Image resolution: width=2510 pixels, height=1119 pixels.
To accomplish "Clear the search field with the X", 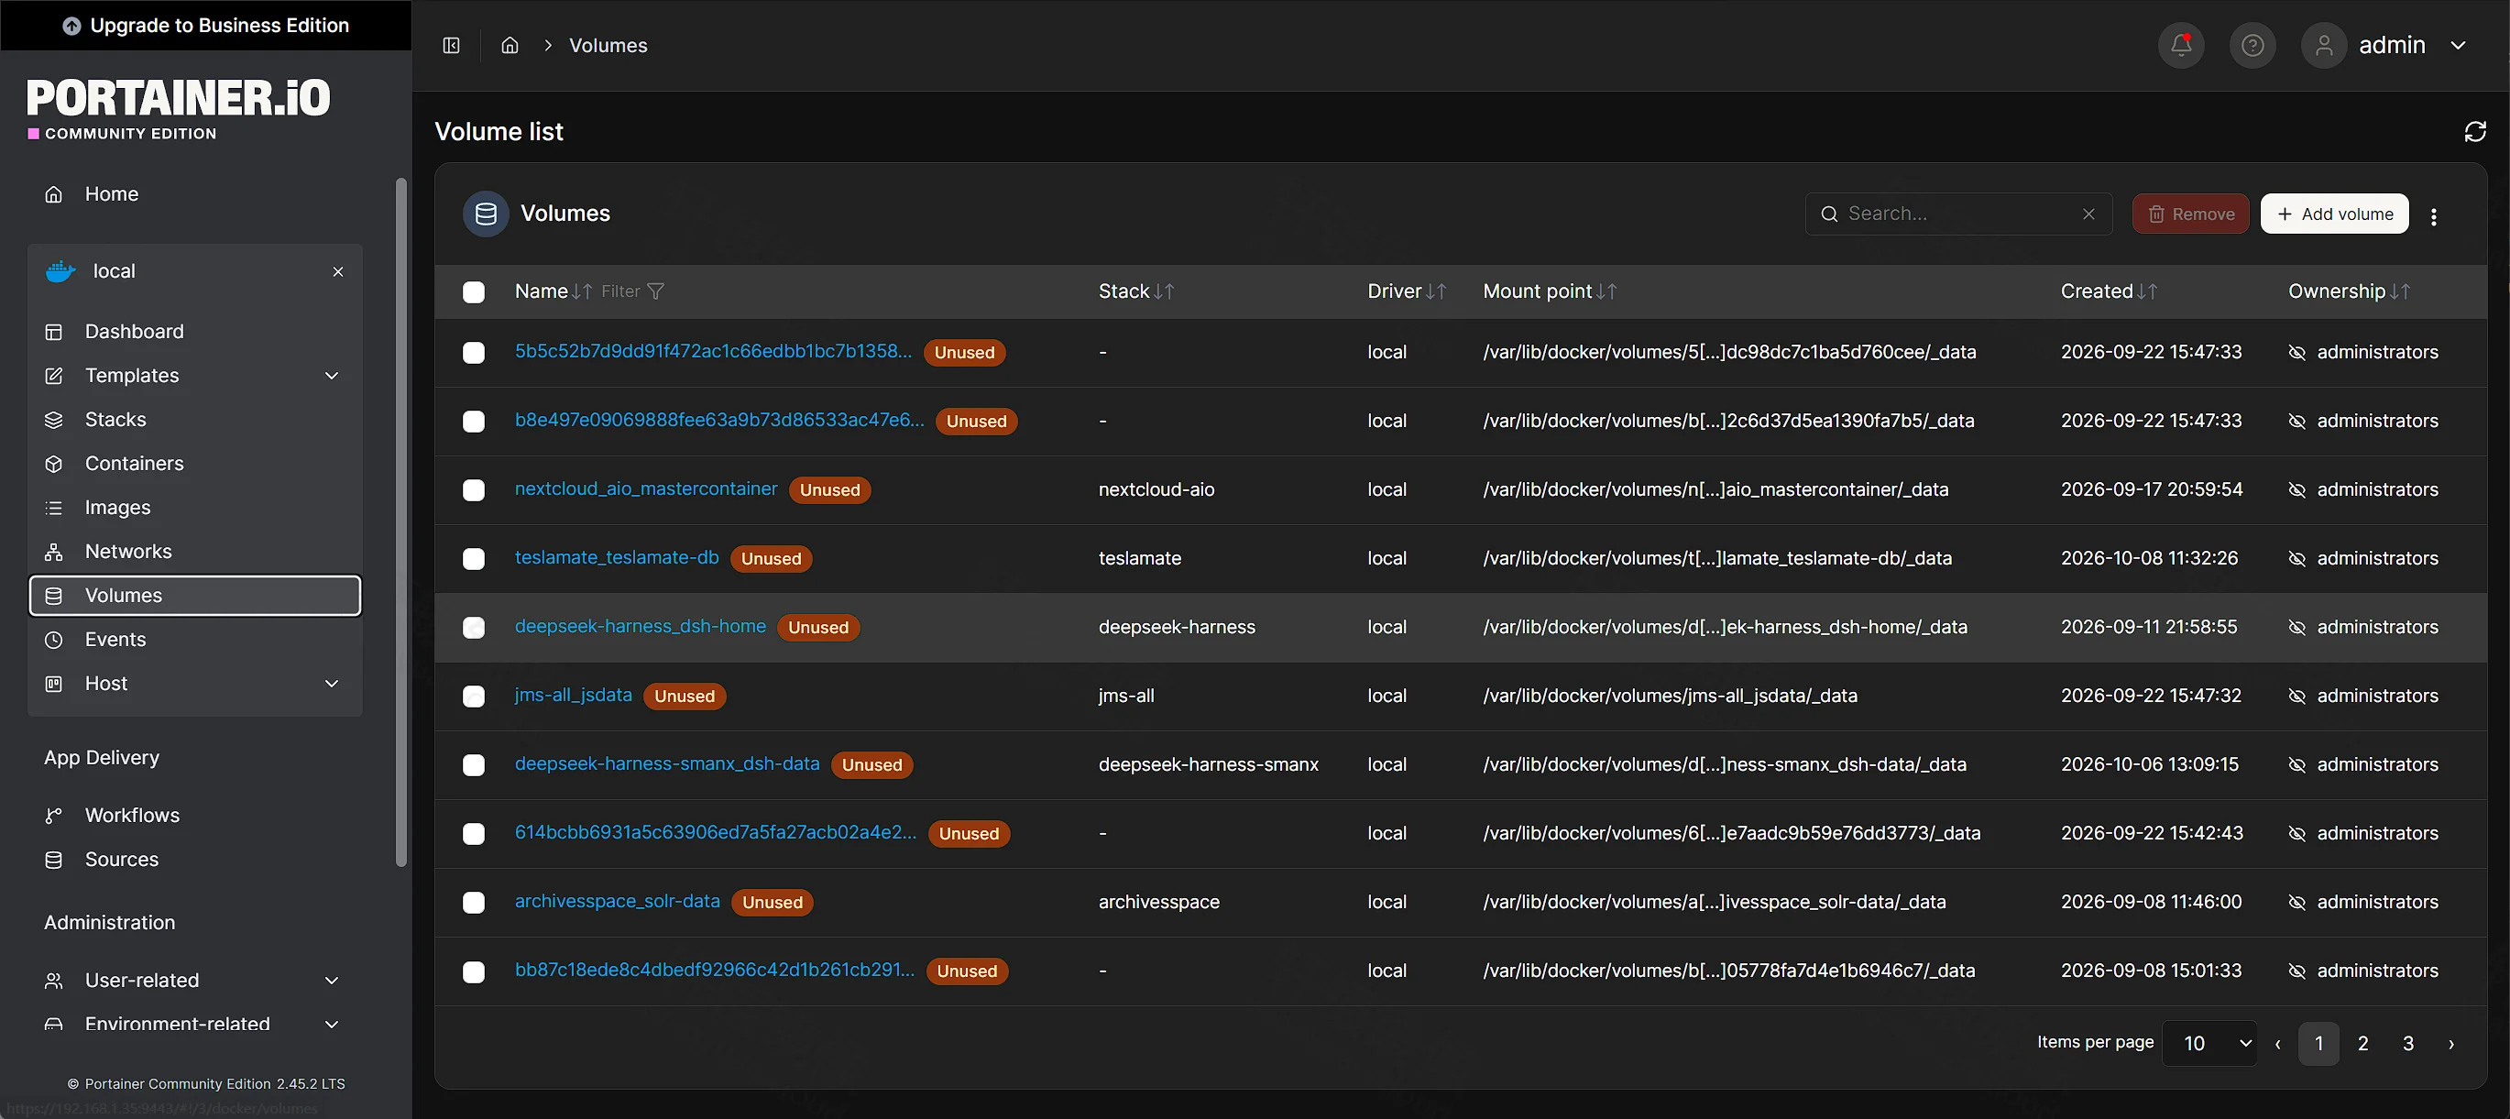I will (x=2088, y=214).
